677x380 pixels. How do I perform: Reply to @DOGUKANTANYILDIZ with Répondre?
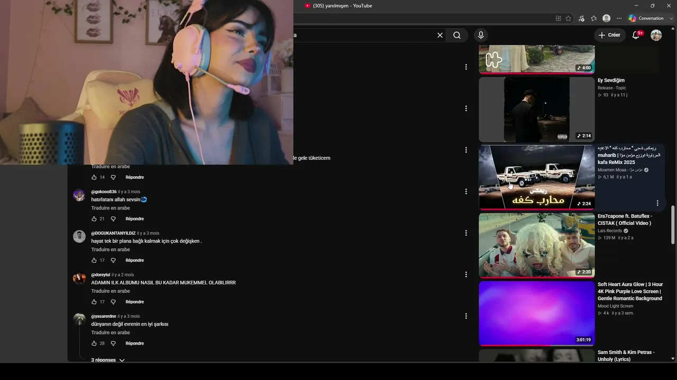[x=134, y=260]
